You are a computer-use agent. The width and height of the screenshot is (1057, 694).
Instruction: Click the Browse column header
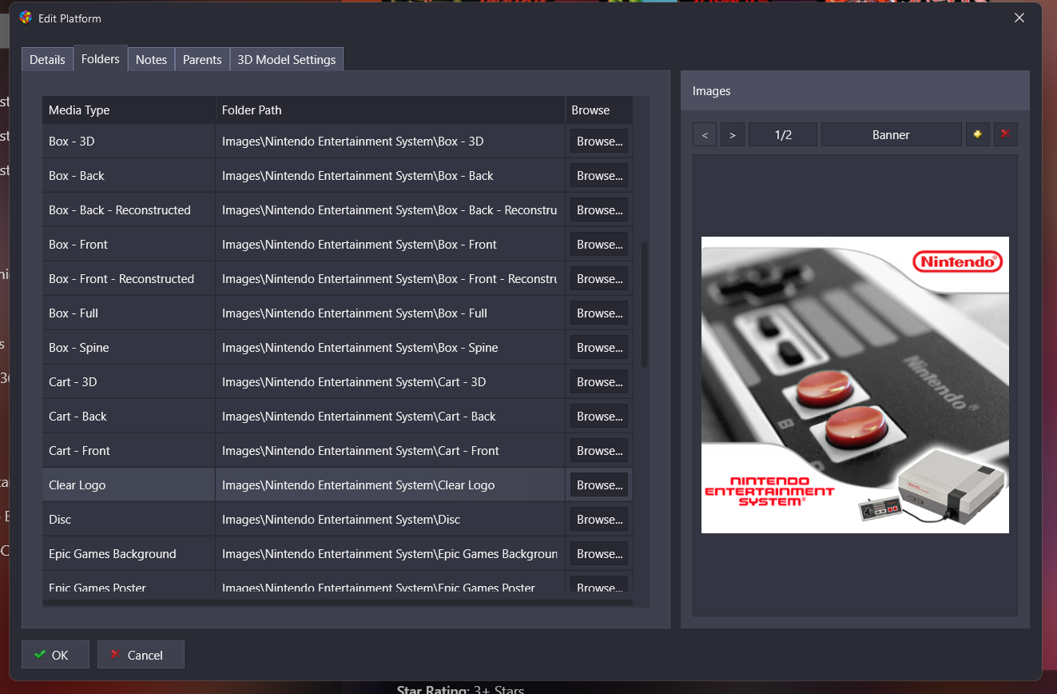[x=599, y=110]
